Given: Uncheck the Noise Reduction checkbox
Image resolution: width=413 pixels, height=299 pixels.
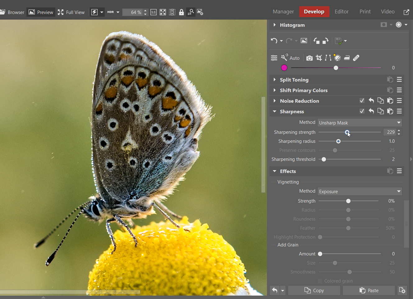Looking at the screenshot, I should point(362,100).
